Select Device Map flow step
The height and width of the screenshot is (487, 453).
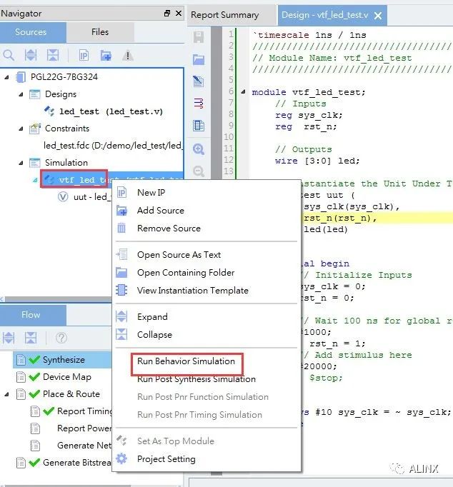66,377
